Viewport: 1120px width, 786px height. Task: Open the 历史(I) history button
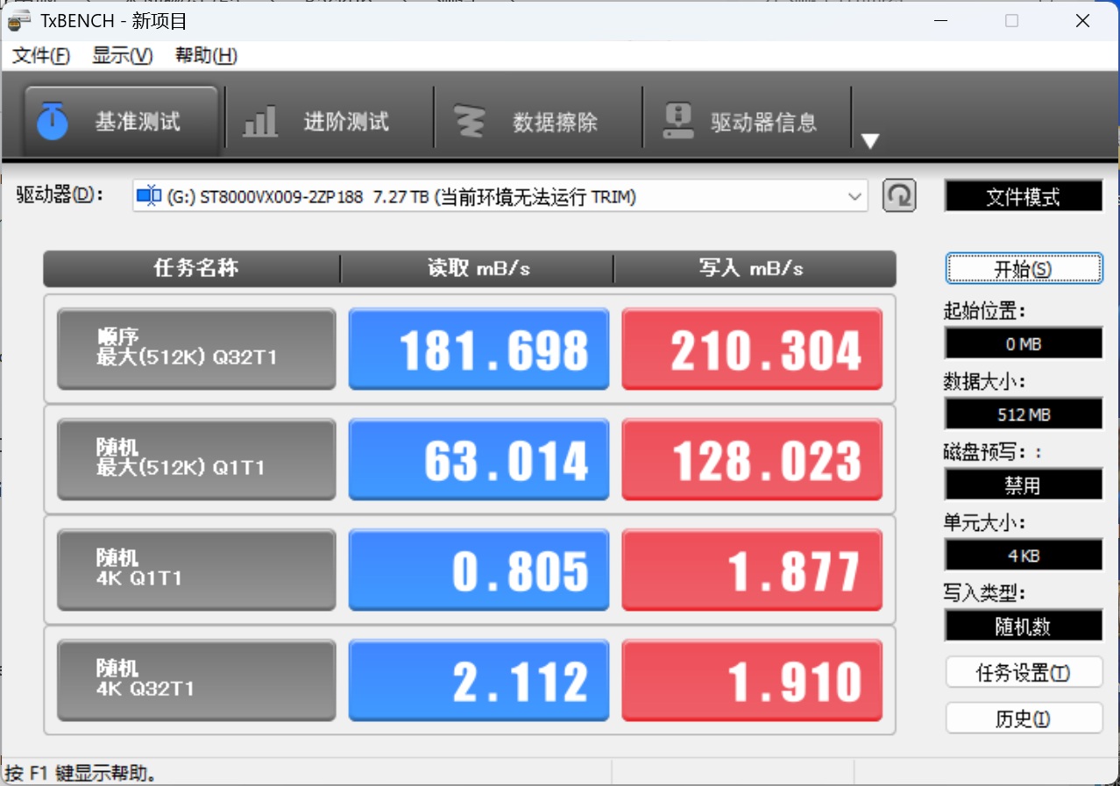point(1024,719)
